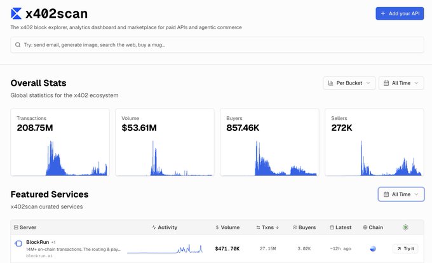Click the activity pulse icon in header
Image resolution: width=432 pixels, height=263 pixels.
pos(154,227)
